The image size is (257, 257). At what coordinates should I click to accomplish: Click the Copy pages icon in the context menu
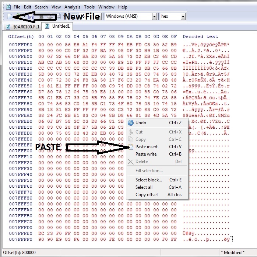coord(131,139)
